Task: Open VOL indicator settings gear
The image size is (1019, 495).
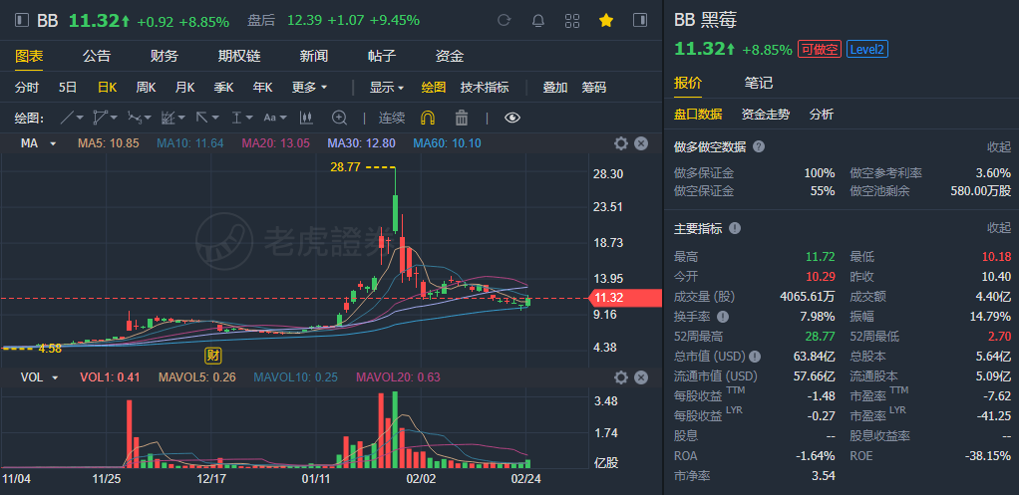Action: 620,376
